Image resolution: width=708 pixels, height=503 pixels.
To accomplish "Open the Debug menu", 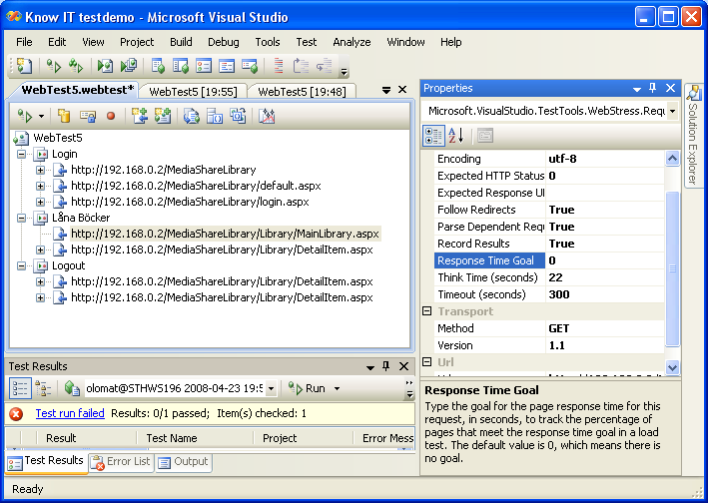I will 223,42.
